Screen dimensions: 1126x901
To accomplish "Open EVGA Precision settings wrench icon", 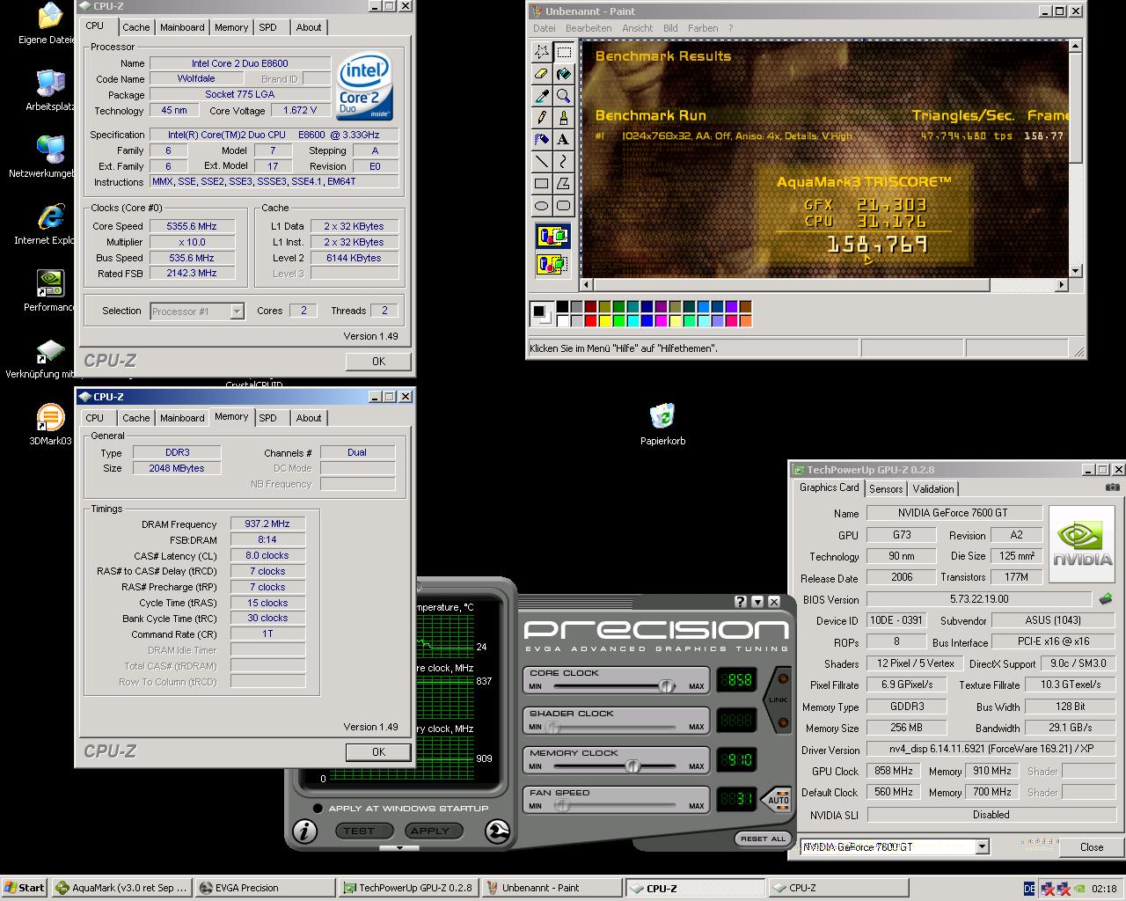I will tap(497, 831).
